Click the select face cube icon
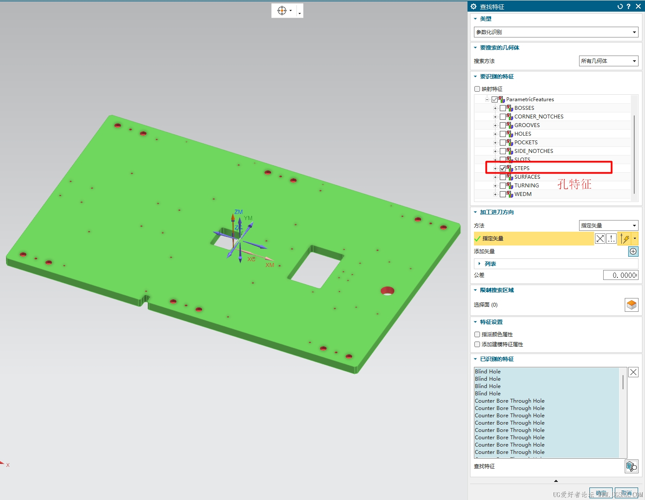Screen dimensions: 645x500 coord(632,305)
